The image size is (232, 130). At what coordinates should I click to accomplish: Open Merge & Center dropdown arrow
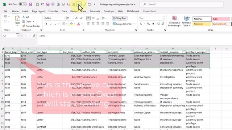point(134,24)
